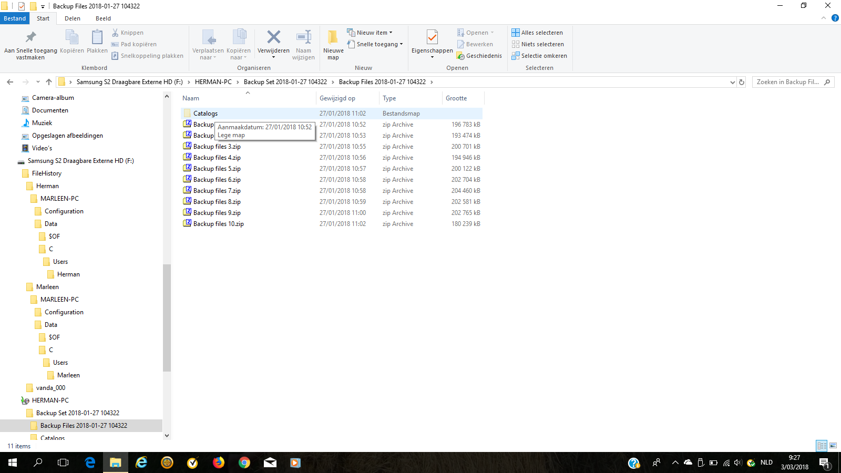841x473 pixels.
Task: Go up one folder level arrow
Action: coord(49,82)
